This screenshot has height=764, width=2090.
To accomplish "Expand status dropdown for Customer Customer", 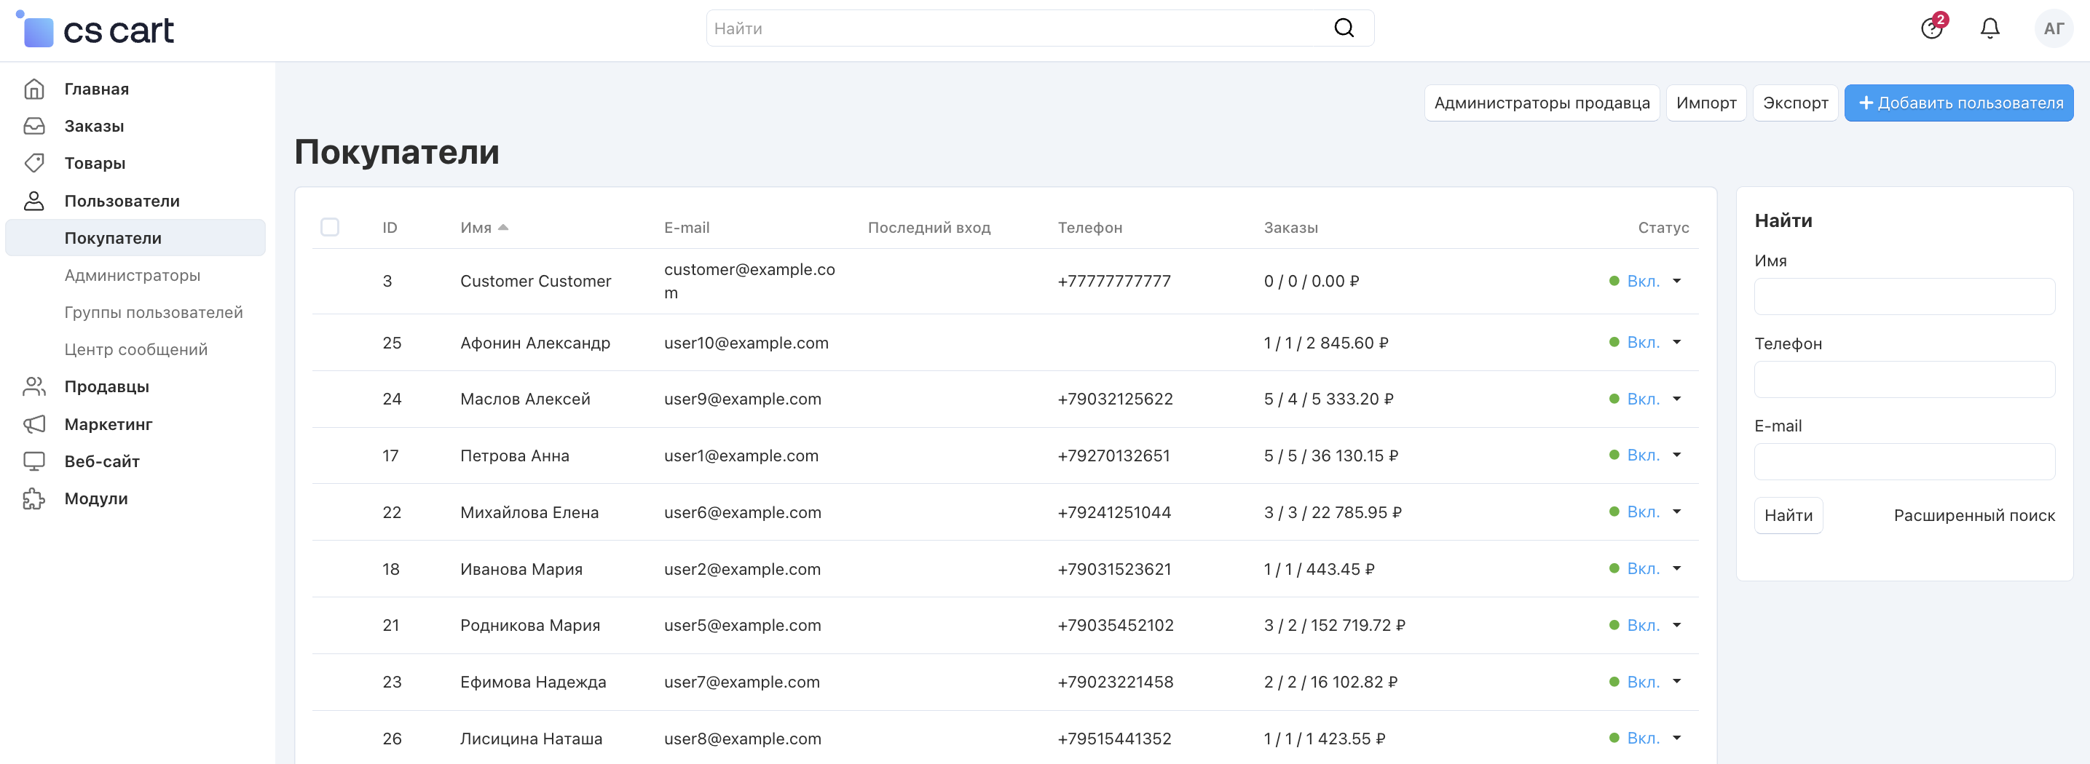I will point(1676,281).
